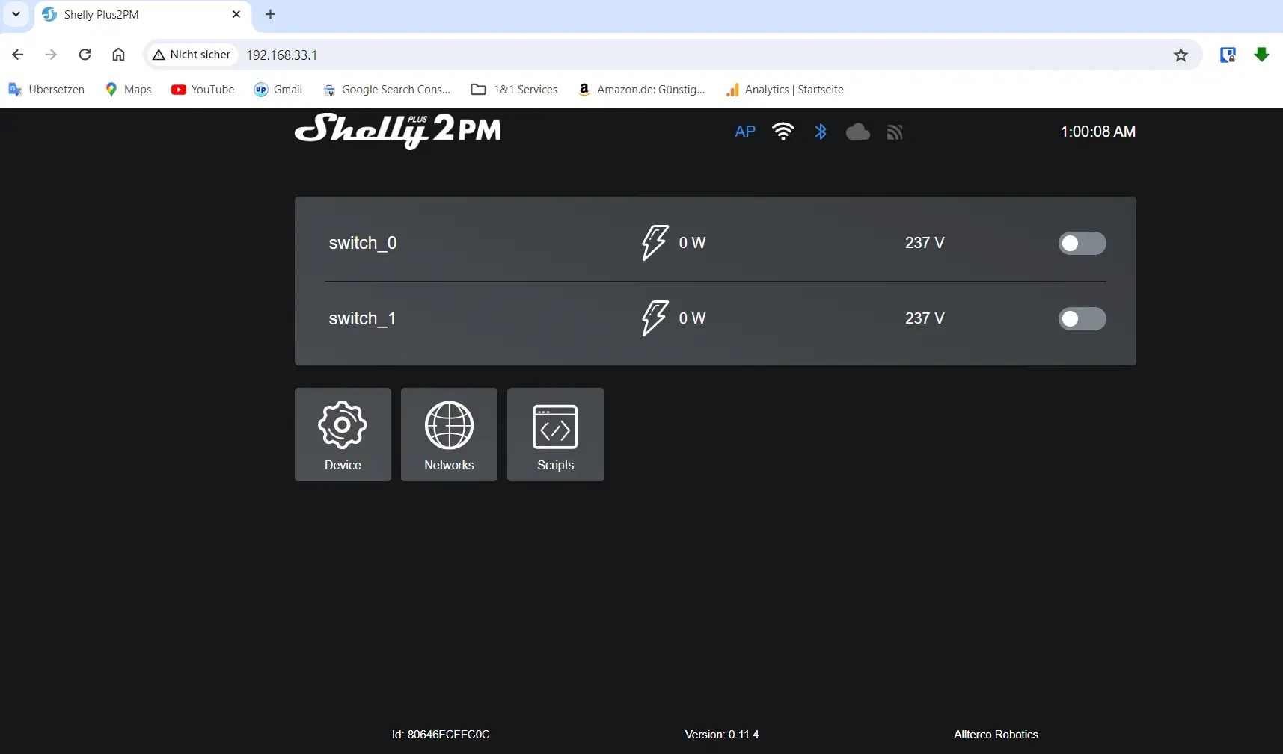Bookmark this page with the star icon
This screenshot has height=754, width=1283.
click(x=1181, y=55)
